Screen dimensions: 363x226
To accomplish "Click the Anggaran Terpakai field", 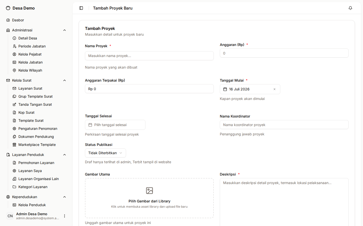I will pyautogui.click(x=149, y=89).
